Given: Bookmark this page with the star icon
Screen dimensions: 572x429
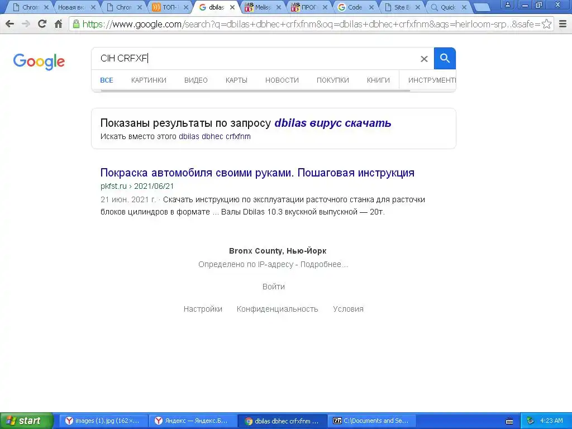Looking at the screenshot, I should [546, 24].
